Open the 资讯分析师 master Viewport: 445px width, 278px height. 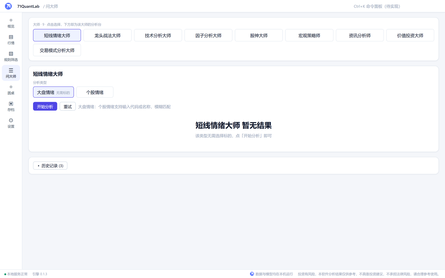(x=360, y=35)
